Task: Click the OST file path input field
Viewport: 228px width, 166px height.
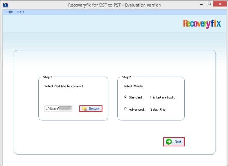Action: coord(58,109)
